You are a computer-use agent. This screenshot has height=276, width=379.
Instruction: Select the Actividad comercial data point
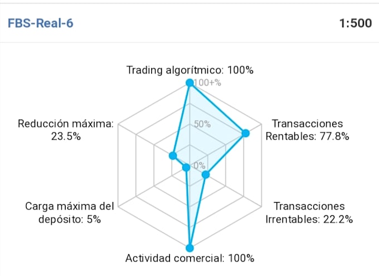[189, 248]
